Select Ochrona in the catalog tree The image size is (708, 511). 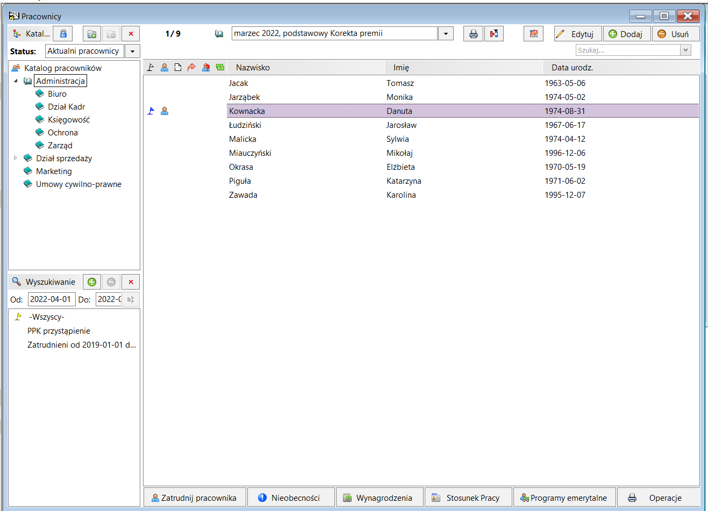pos(63,133)
